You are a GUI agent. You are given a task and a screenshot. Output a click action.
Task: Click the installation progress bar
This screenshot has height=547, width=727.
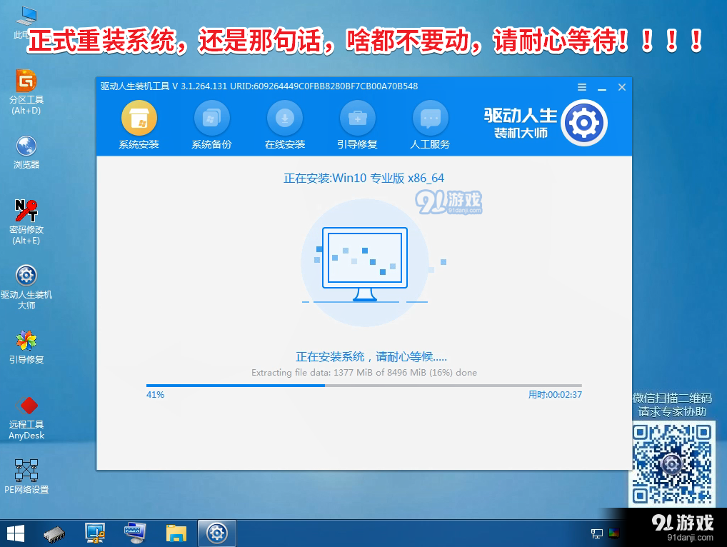(364, 385)
